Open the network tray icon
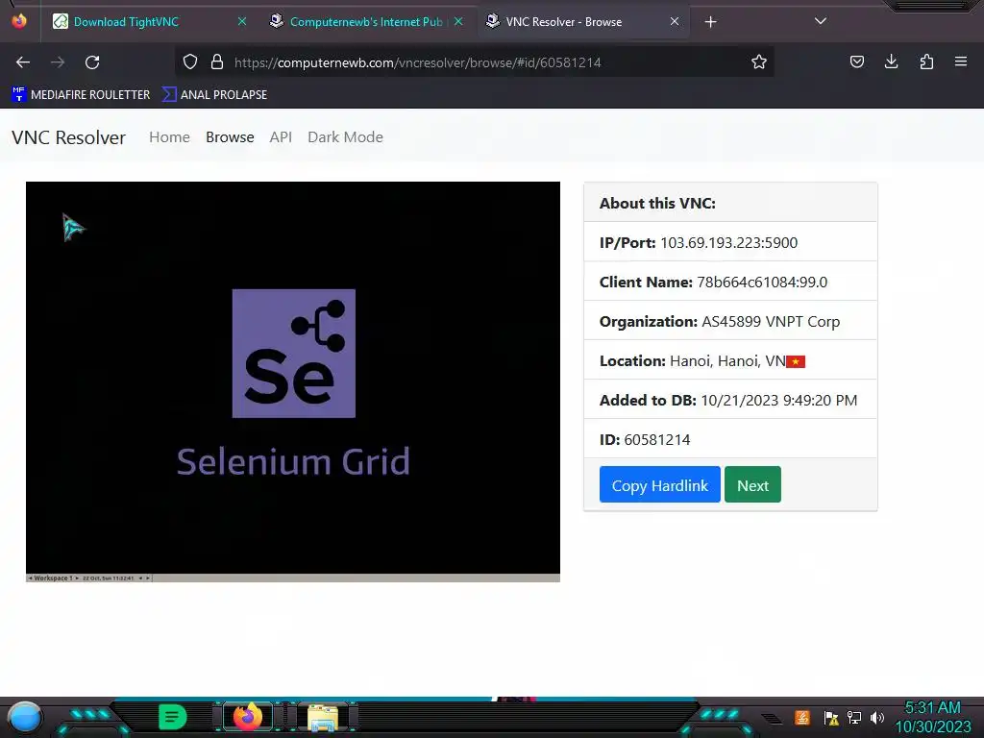The image size is (984, 738). (x=854, y=717)
